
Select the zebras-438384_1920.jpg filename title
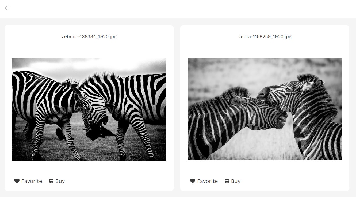[89, 36]
